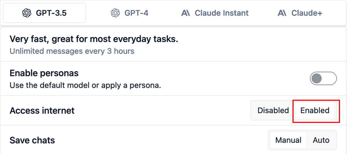Image resolution: width=347 pixels, height=154 pixels.
Task: Click the gray knob of personas switch
Action: pyautogui.click(x=317, y=79)
